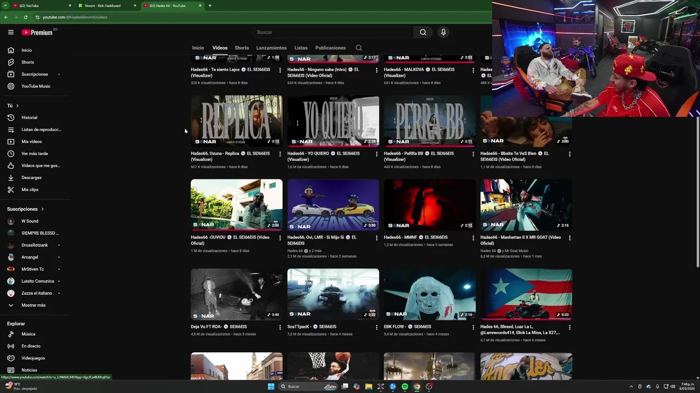Image resolution: width=700 pixels, height=393 pixels.
Task: Open Windows Start menu
Action: coord(271,386)
